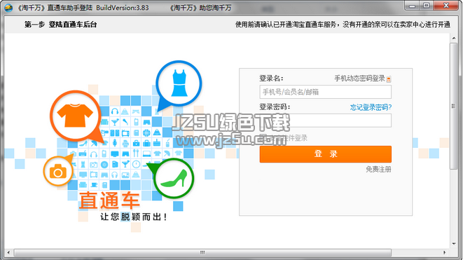Open 手机动态密码登录 option
This screenshot has width=463, height=260.
point(359,78)
